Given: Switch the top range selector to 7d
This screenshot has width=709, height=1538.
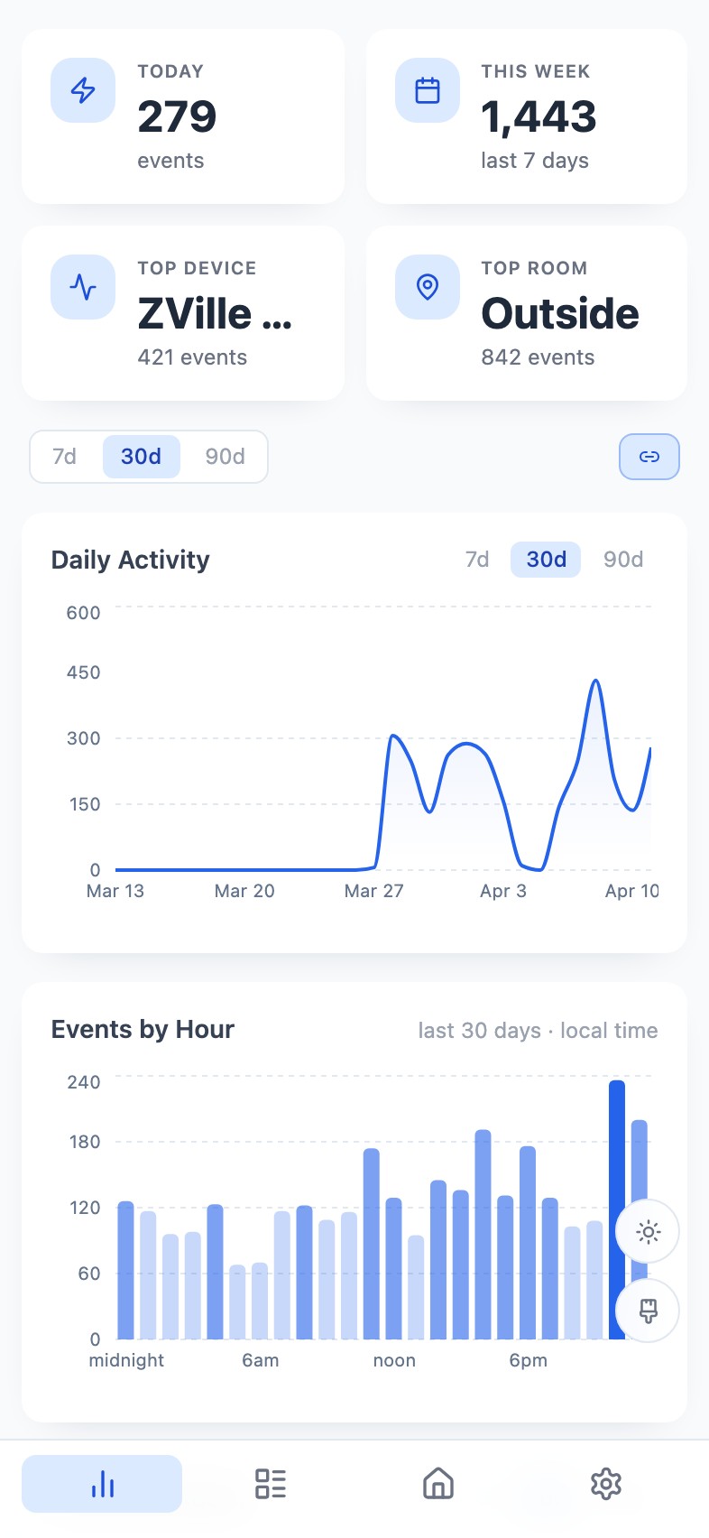Looking at the screenshot, I should 64,457.
